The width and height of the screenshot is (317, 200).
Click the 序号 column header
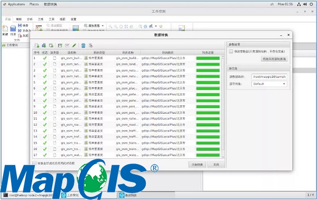tap(36, 52)
